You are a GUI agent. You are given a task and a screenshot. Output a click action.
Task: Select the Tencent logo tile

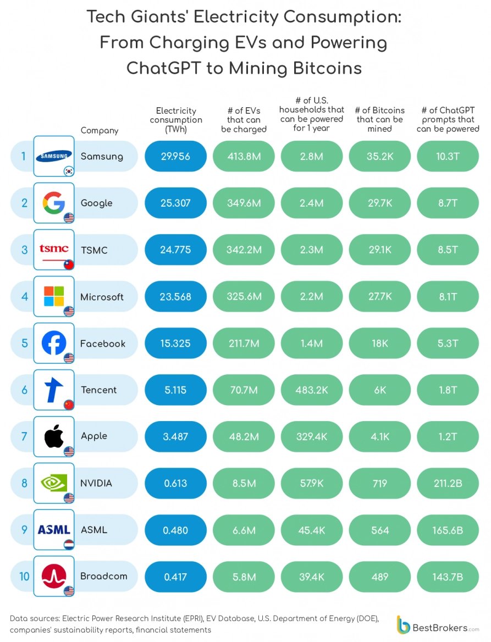[53, 390]
